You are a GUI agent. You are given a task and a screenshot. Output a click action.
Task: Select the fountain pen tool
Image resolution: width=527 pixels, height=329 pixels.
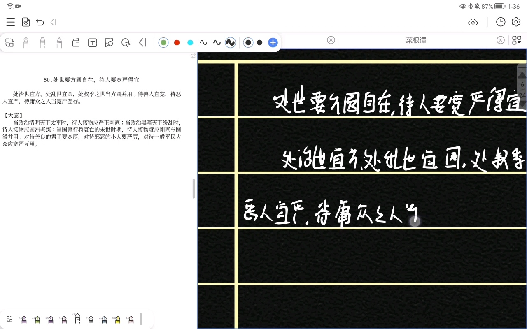(x=26, y=42)
